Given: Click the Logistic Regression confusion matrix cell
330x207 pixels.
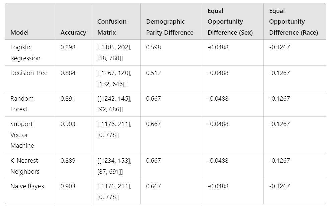Looking at the screenshot, I should 114,53.
